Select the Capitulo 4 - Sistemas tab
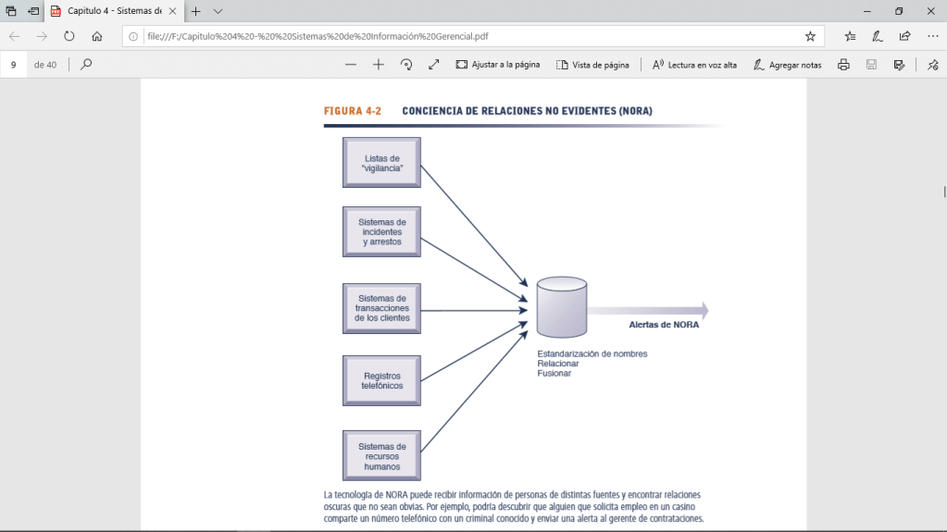Screen dimensions: 947x532 tap(111, 11)
